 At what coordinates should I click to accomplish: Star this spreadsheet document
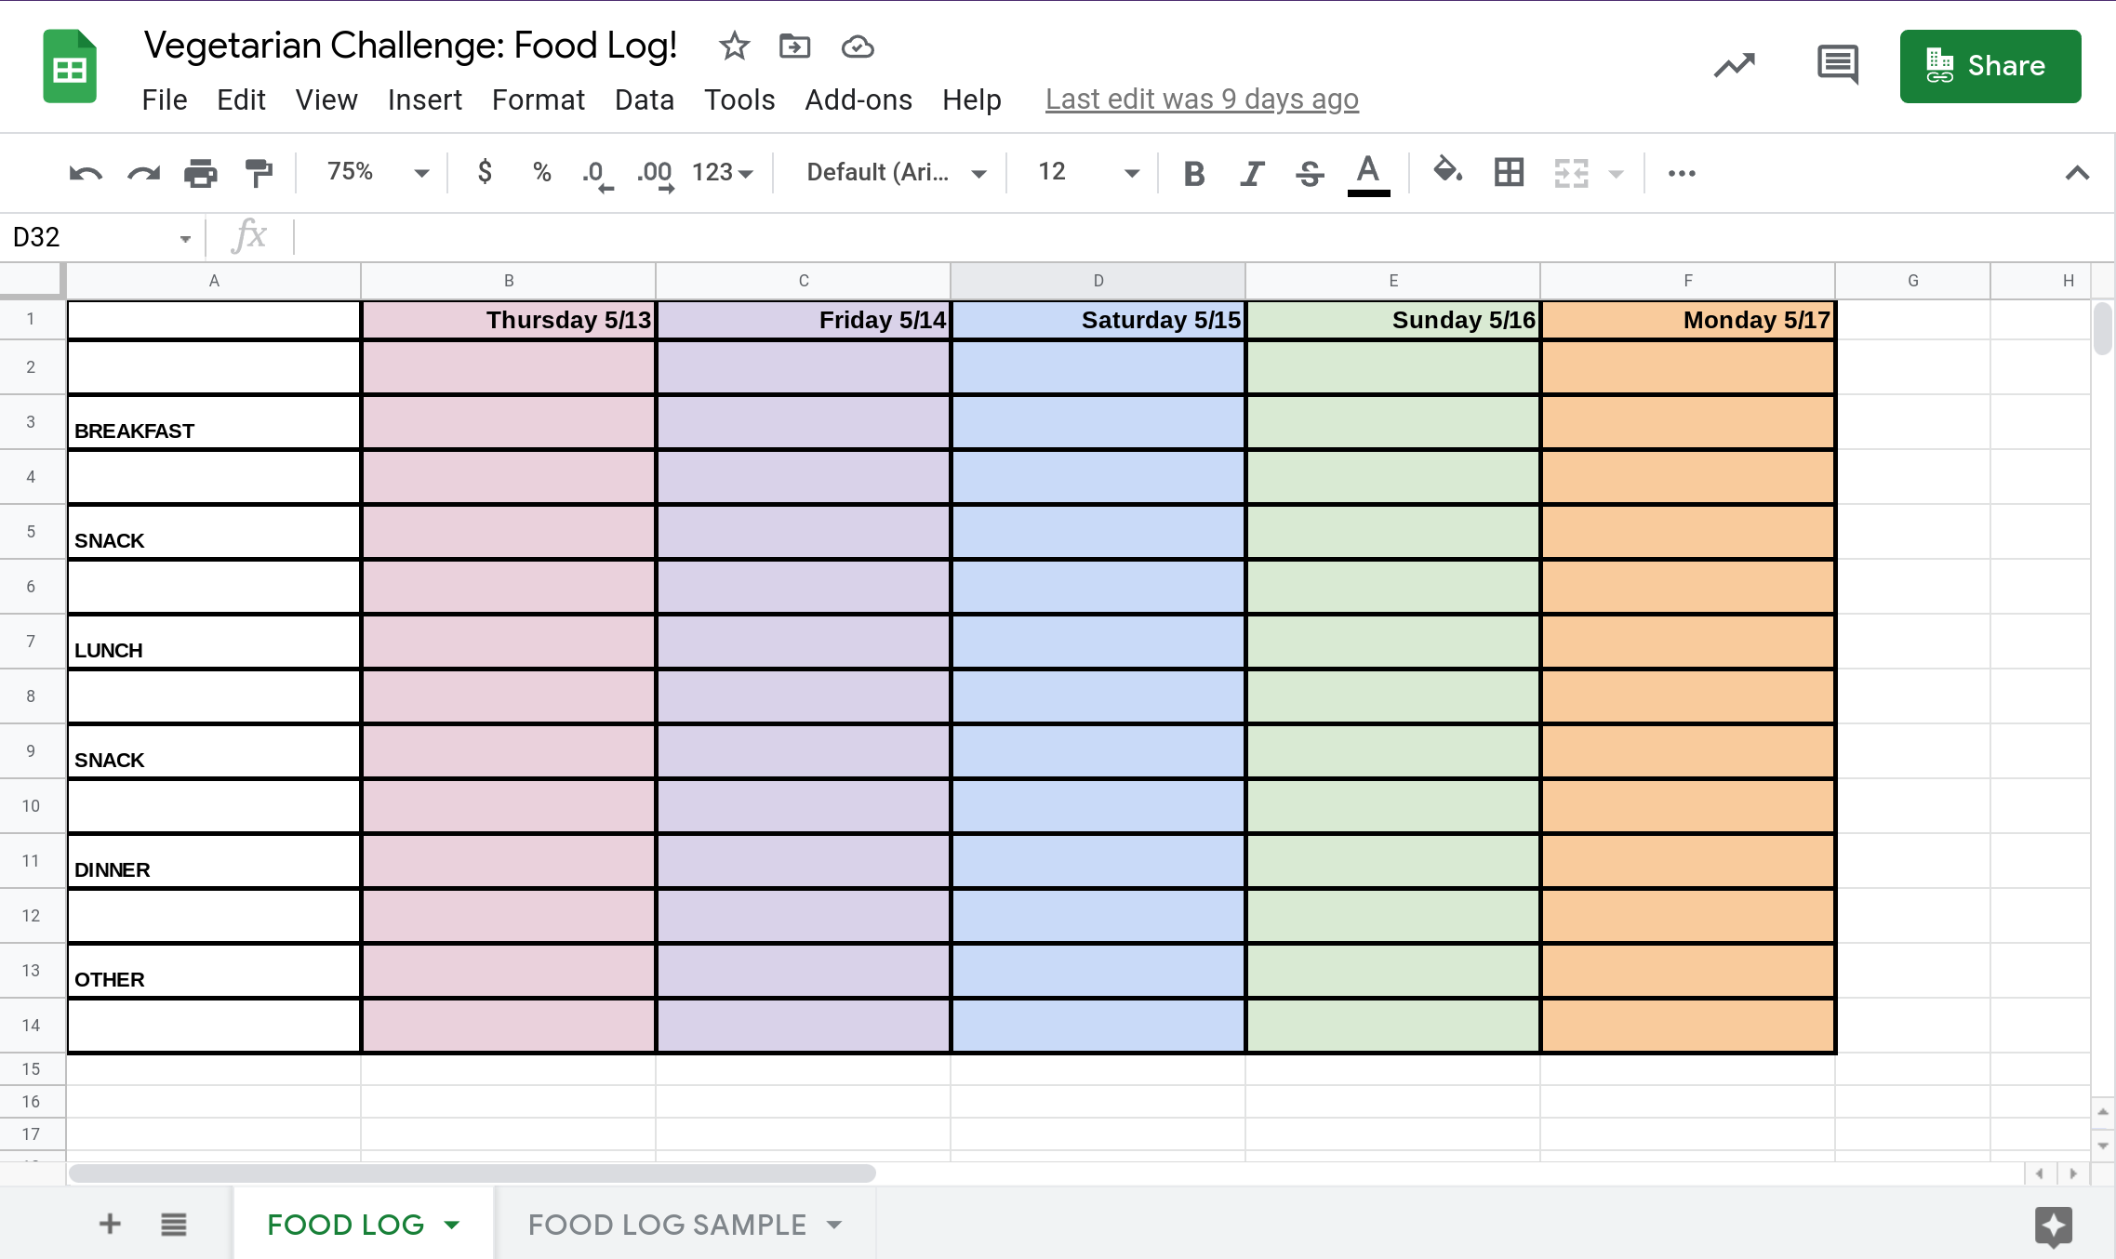(x=734, y=46)
